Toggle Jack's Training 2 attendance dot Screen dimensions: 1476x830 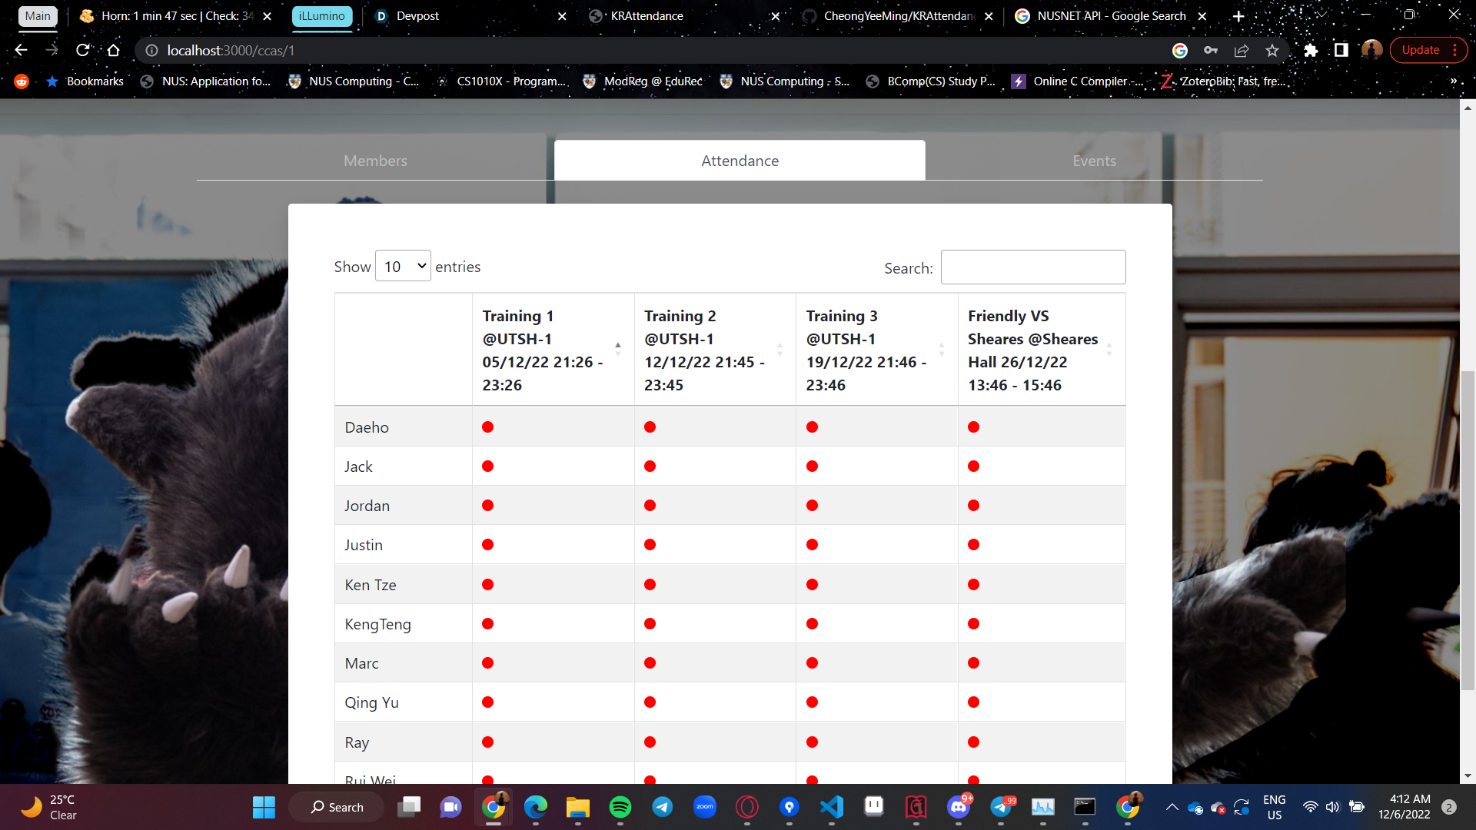click(x=650, y=466)
